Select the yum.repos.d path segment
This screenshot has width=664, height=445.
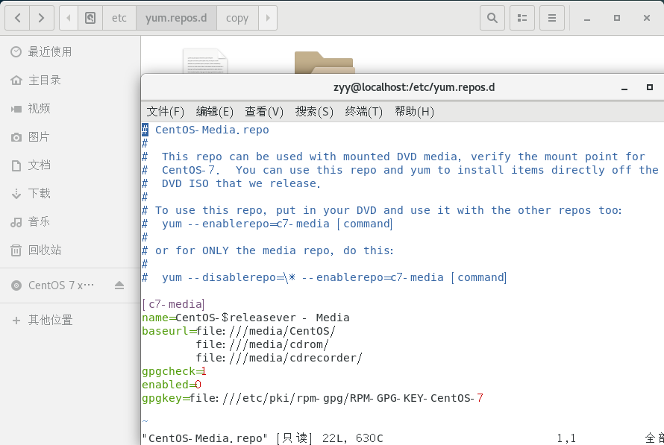(176, 18)
